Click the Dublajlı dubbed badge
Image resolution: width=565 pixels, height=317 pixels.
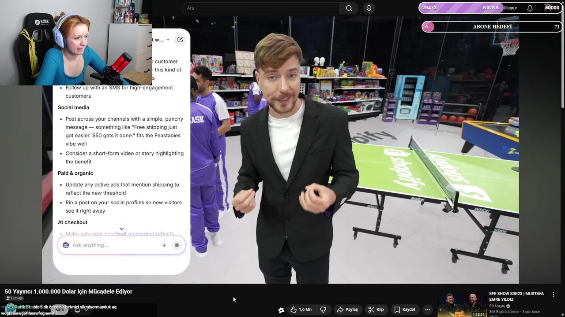click(x=15, y=298)
